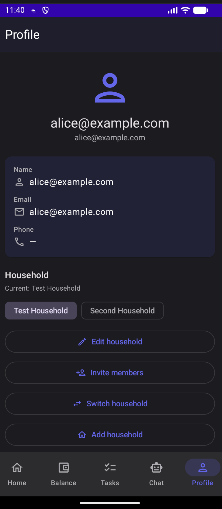Click the phone handset icon
Screen dimensions: 222x509
pyautogui.click(x=19, y=242)
